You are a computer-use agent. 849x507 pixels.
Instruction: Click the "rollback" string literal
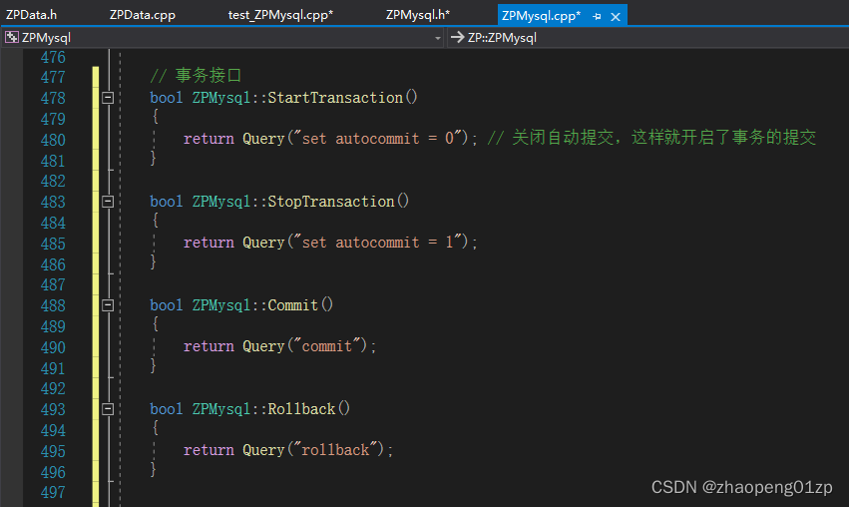(335, 449)
